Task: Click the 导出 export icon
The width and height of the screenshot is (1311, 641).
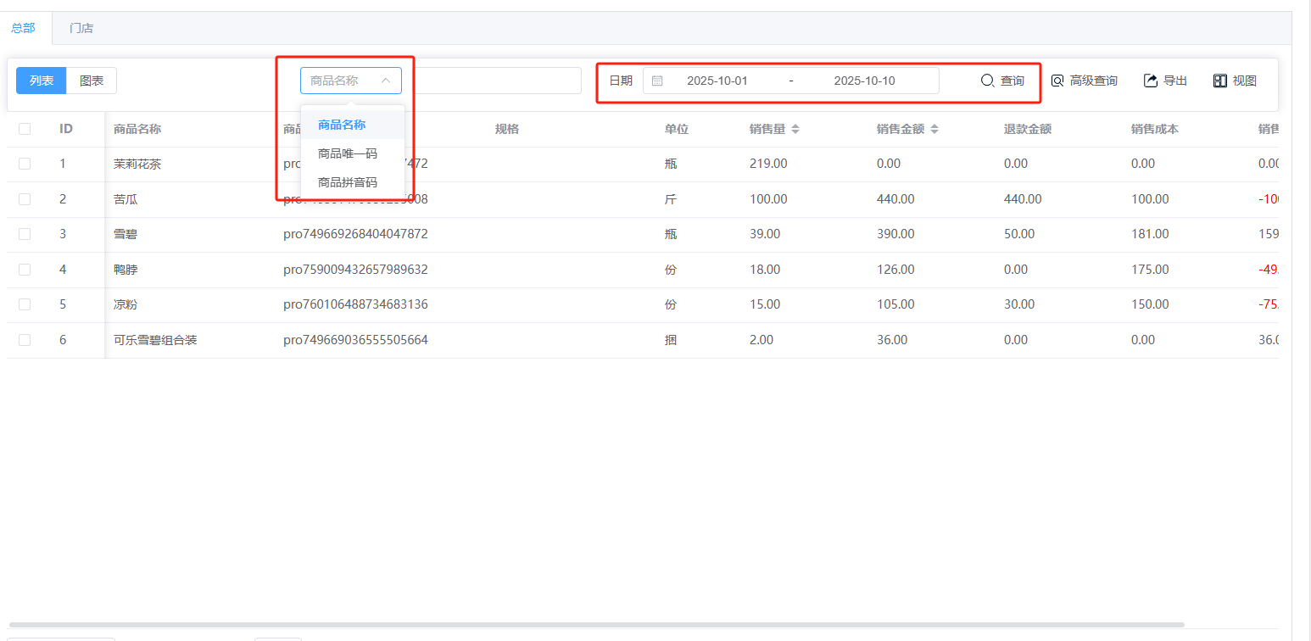Action: coord(1151,81)
